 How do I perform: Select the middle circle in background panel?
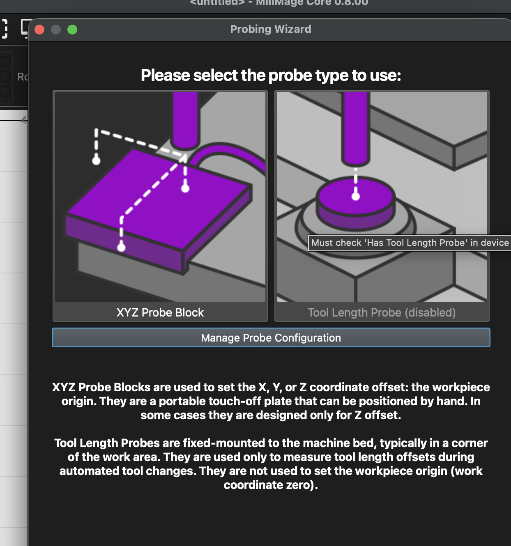click(5, 76)
